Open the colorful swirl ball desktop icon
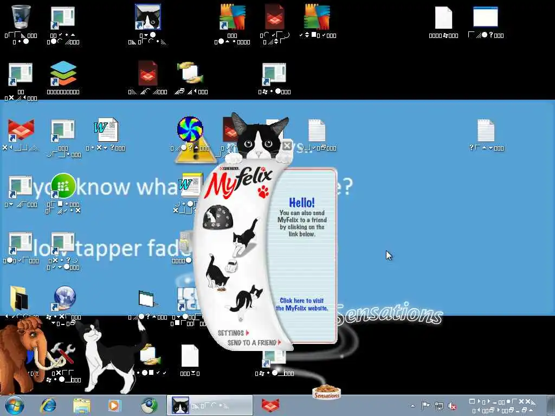555x416 pixels. pyautogui.click(x=190, y=129)
